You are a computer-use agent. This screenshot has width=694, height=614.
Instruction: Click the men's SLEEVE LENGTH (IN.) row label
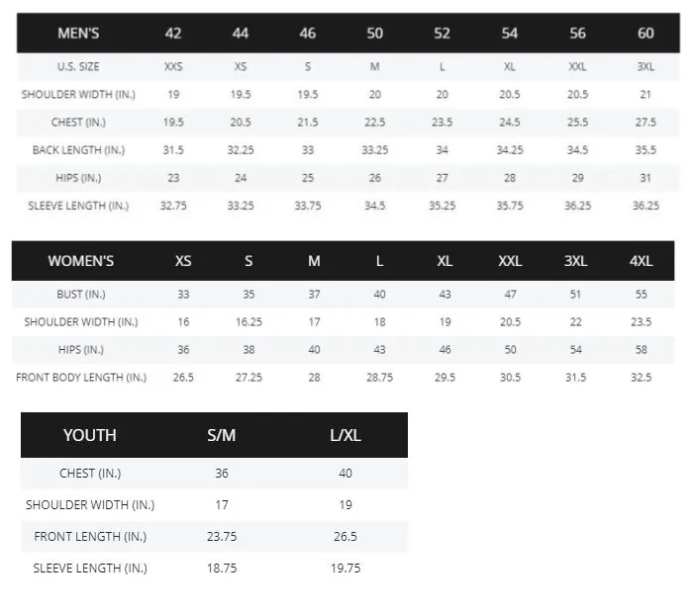[78, 206]
